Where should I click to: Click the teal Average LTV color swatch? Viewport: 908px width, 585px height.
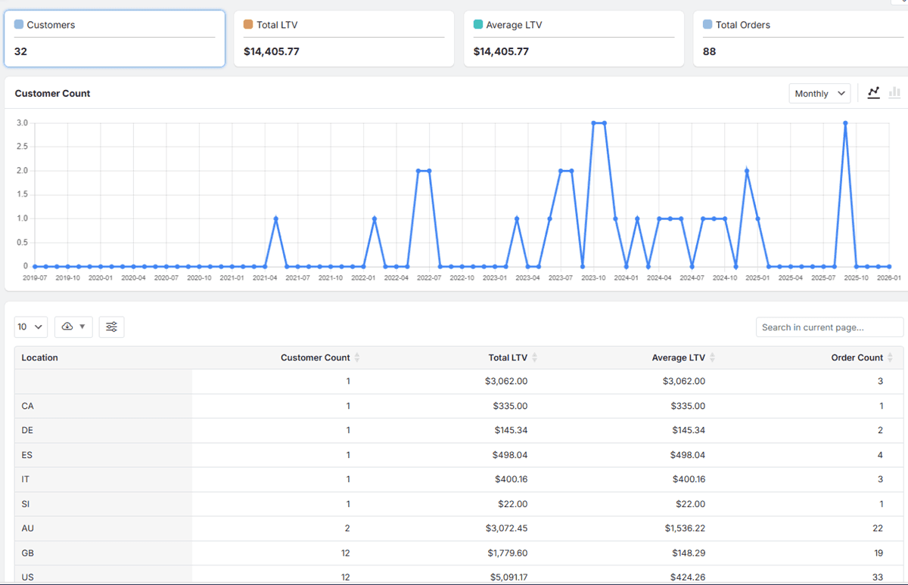click(478, 25)
